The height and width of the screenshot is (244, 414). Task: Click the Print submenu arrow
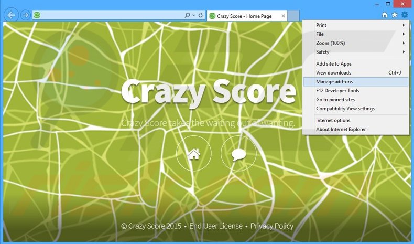(x=404, y=25)
